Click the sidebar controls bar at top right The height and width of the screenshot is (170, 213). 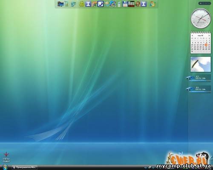[204, 3]
